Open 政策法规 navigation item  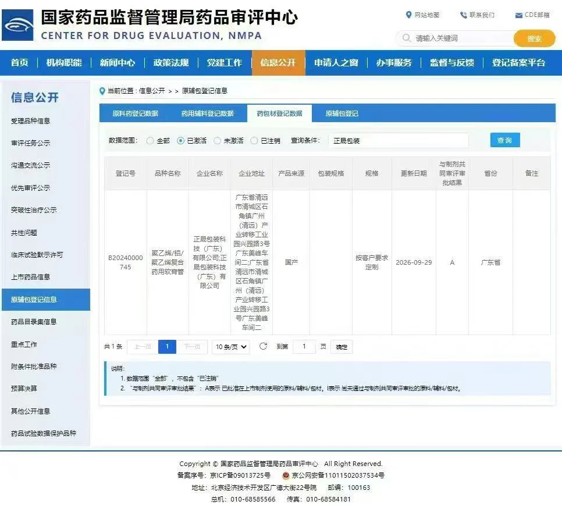pos(171,63)
